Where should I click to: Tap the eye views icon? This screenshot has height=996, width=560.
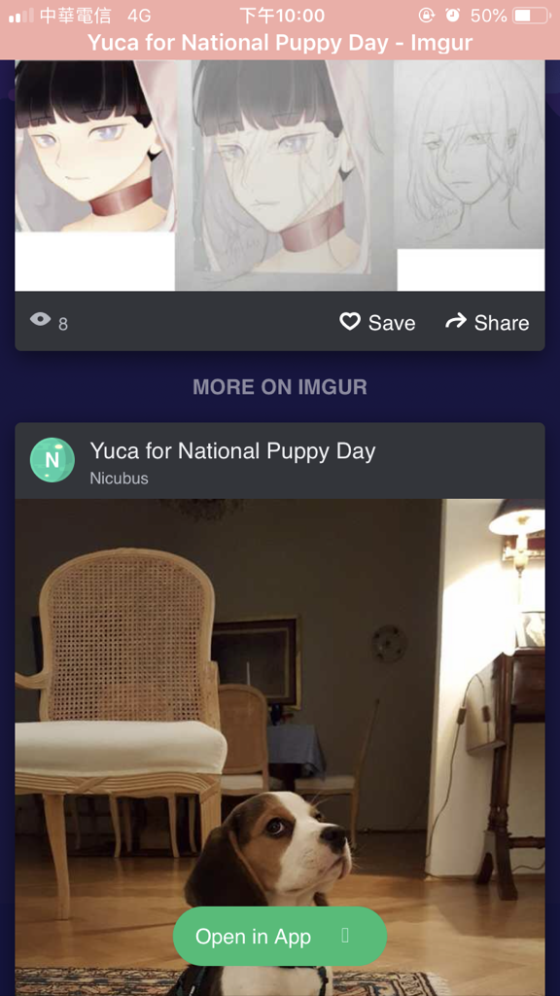point(40,319)
